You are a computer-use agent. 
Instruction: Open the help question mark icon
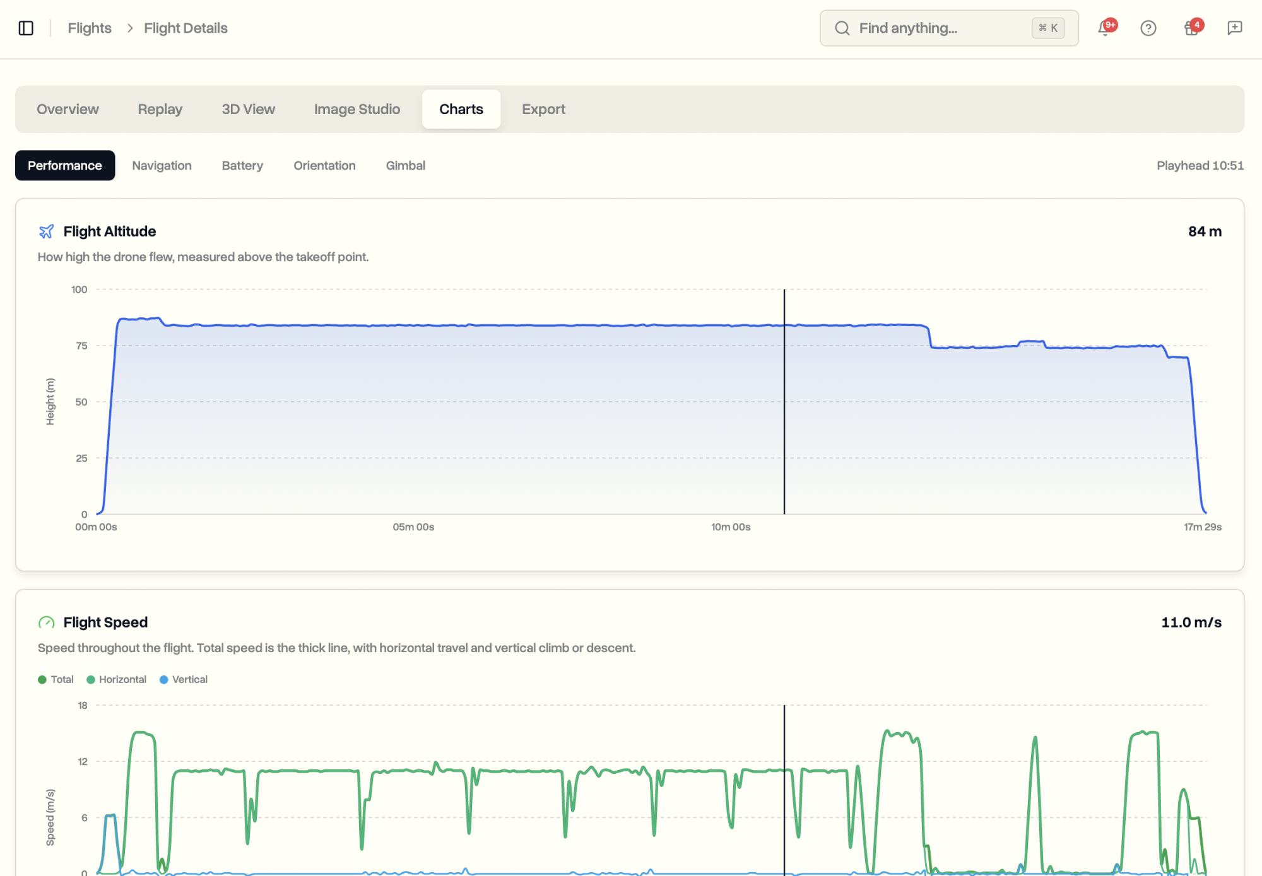[1148, 28]
